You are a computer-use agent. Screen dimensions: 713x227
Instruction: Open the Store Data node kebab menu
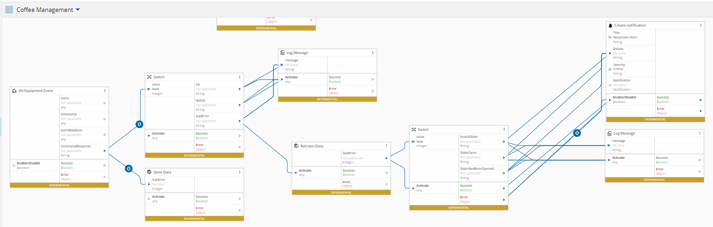[x=240, y=172]
